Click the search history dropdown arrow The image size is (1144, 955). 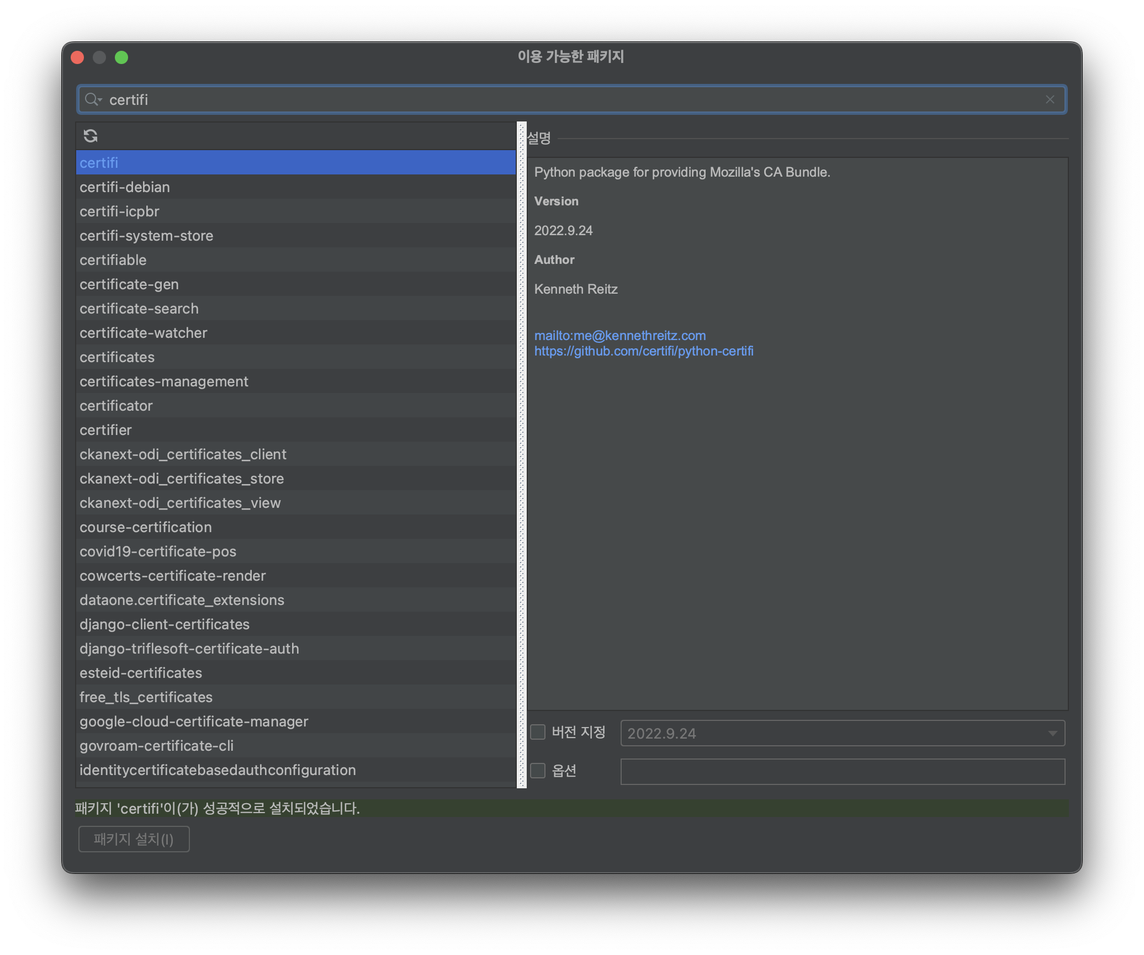pos(100,100)
